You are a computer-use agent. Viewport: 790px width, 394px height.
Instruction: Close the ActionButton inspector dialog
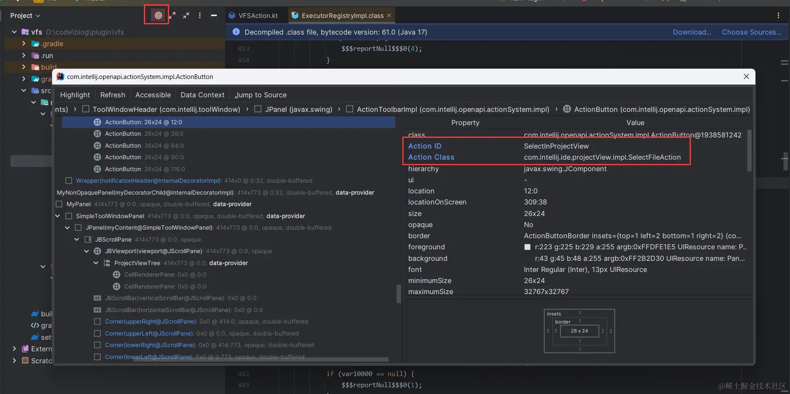746,76
